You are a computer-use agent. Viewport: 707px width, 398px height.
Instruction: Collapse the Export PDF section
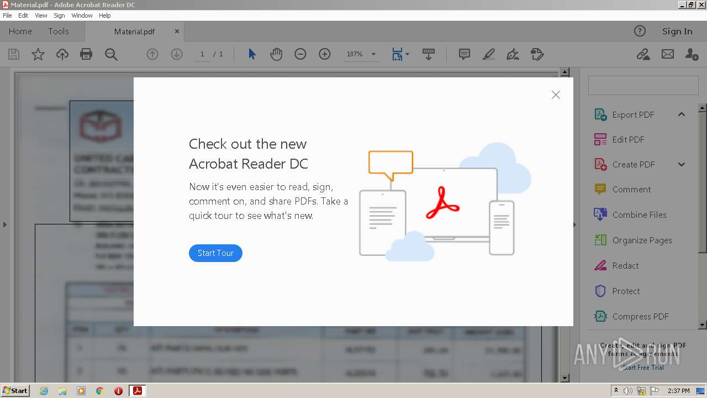point(682,114)
